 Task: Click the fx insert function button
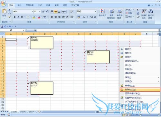pos(35,30)
